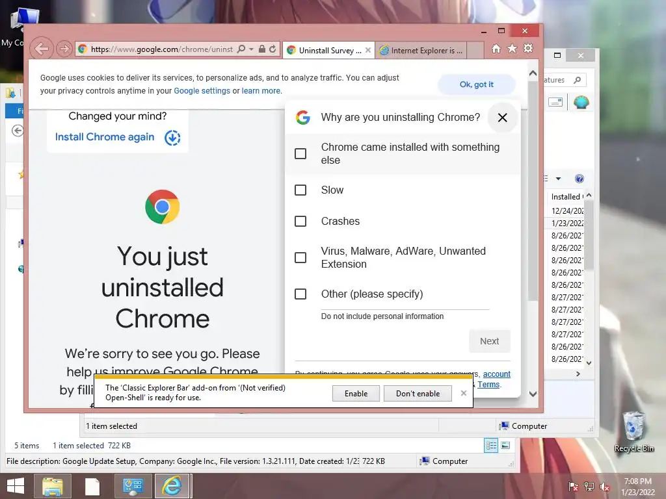666x499 pixels.
Task: Click the search icon in Programs and Features window
Action: 577,80
